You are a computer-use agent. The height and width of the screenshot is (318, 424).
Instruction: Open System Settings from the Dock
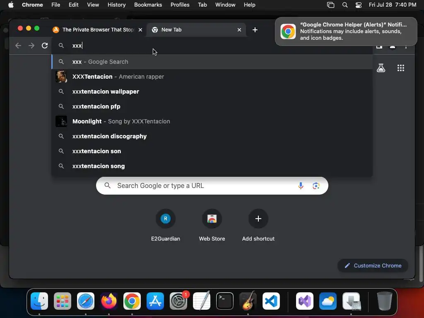tap(178, 301)
